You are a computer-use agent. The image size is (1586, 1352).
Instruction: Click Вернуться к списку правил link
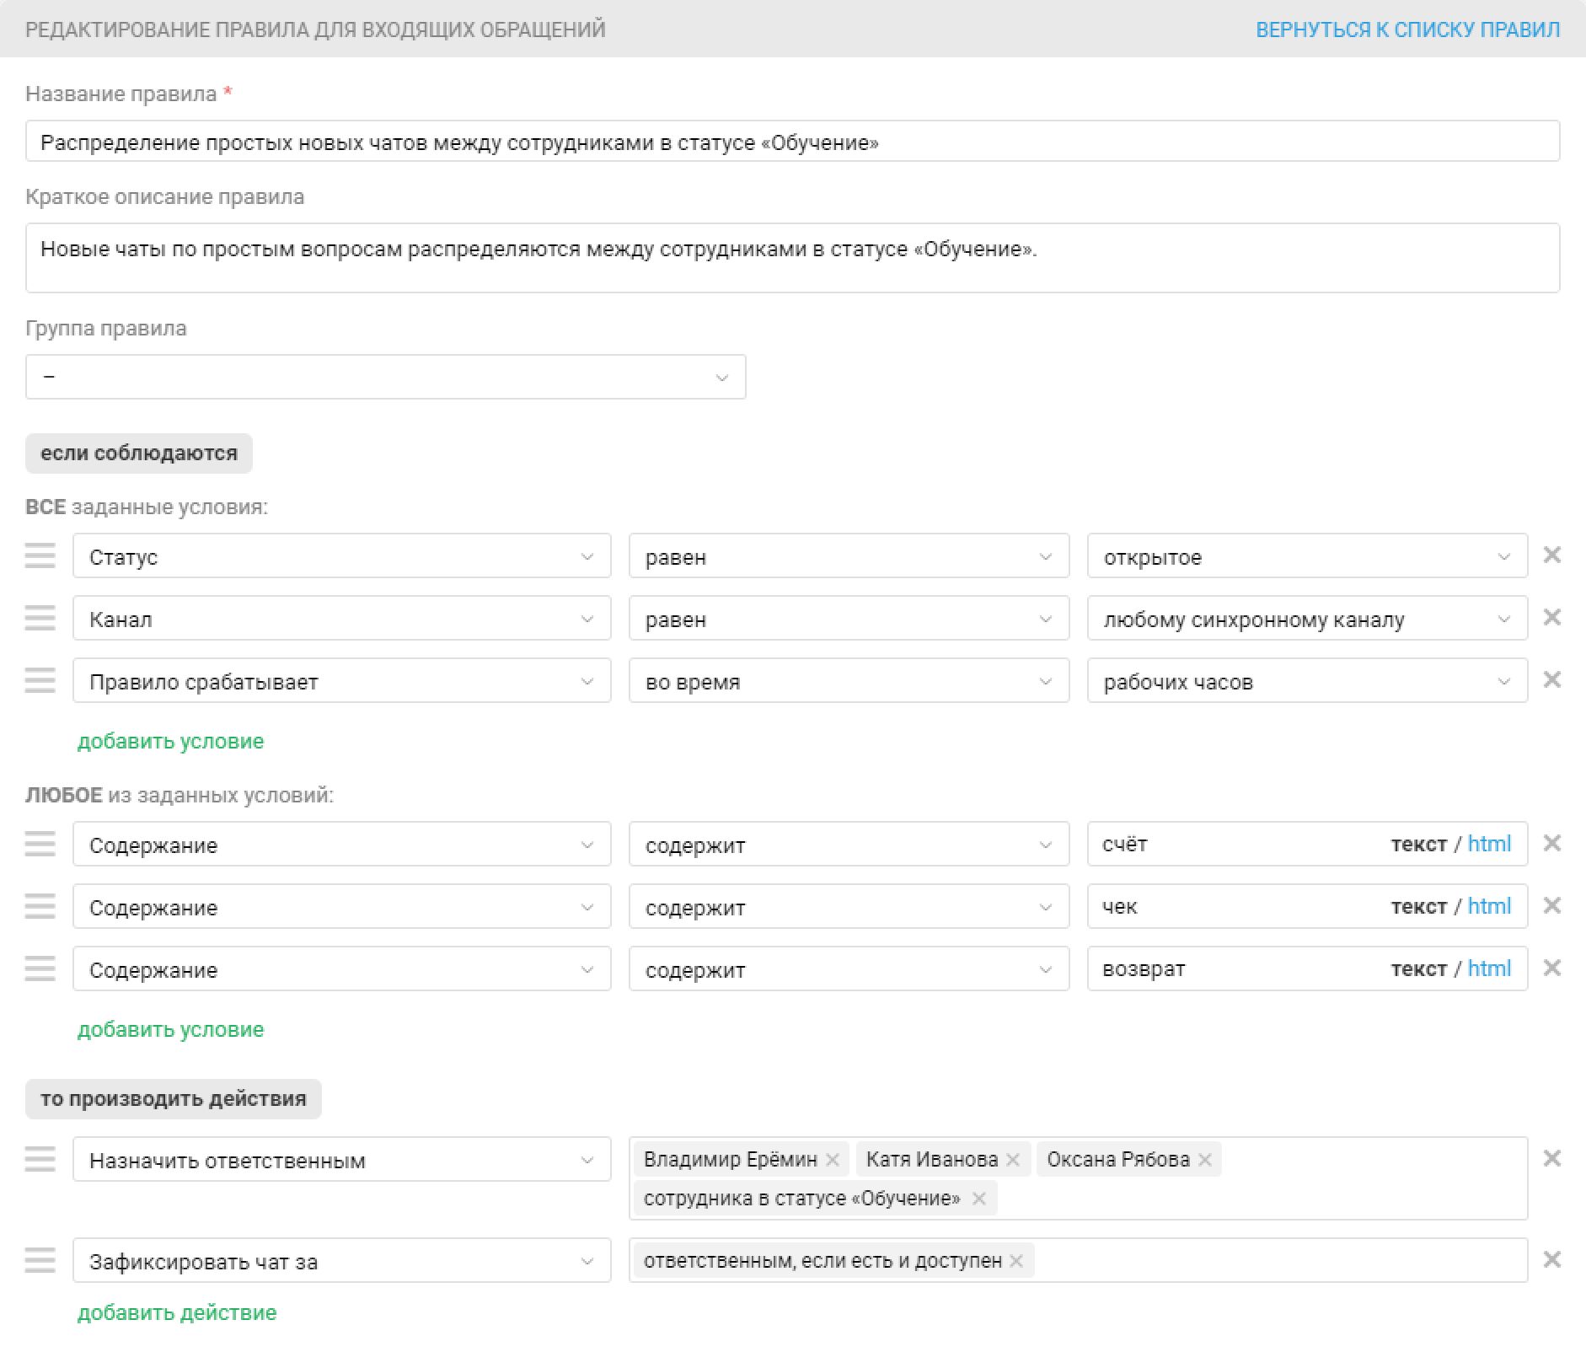click(x=1407, y=30)
